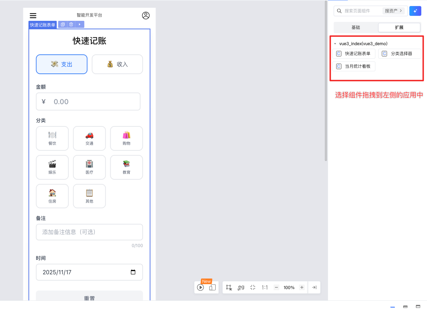Screen dimensions: 427x311
Task: Choose the 收入 income type
Action: click(x=117, y=64)
